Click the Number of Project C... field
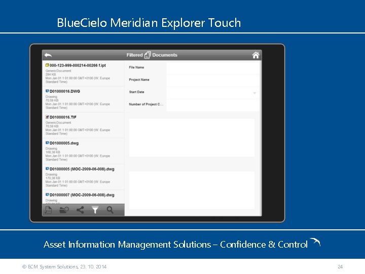The height and width of the screenshot is (274, 365). pos(213,106)
